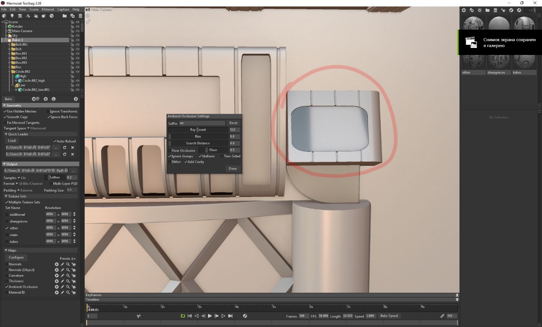The width and height of the screenshot is (542, 327).
Task: Duplicate the selected scene object
Action: pos(72,16)
